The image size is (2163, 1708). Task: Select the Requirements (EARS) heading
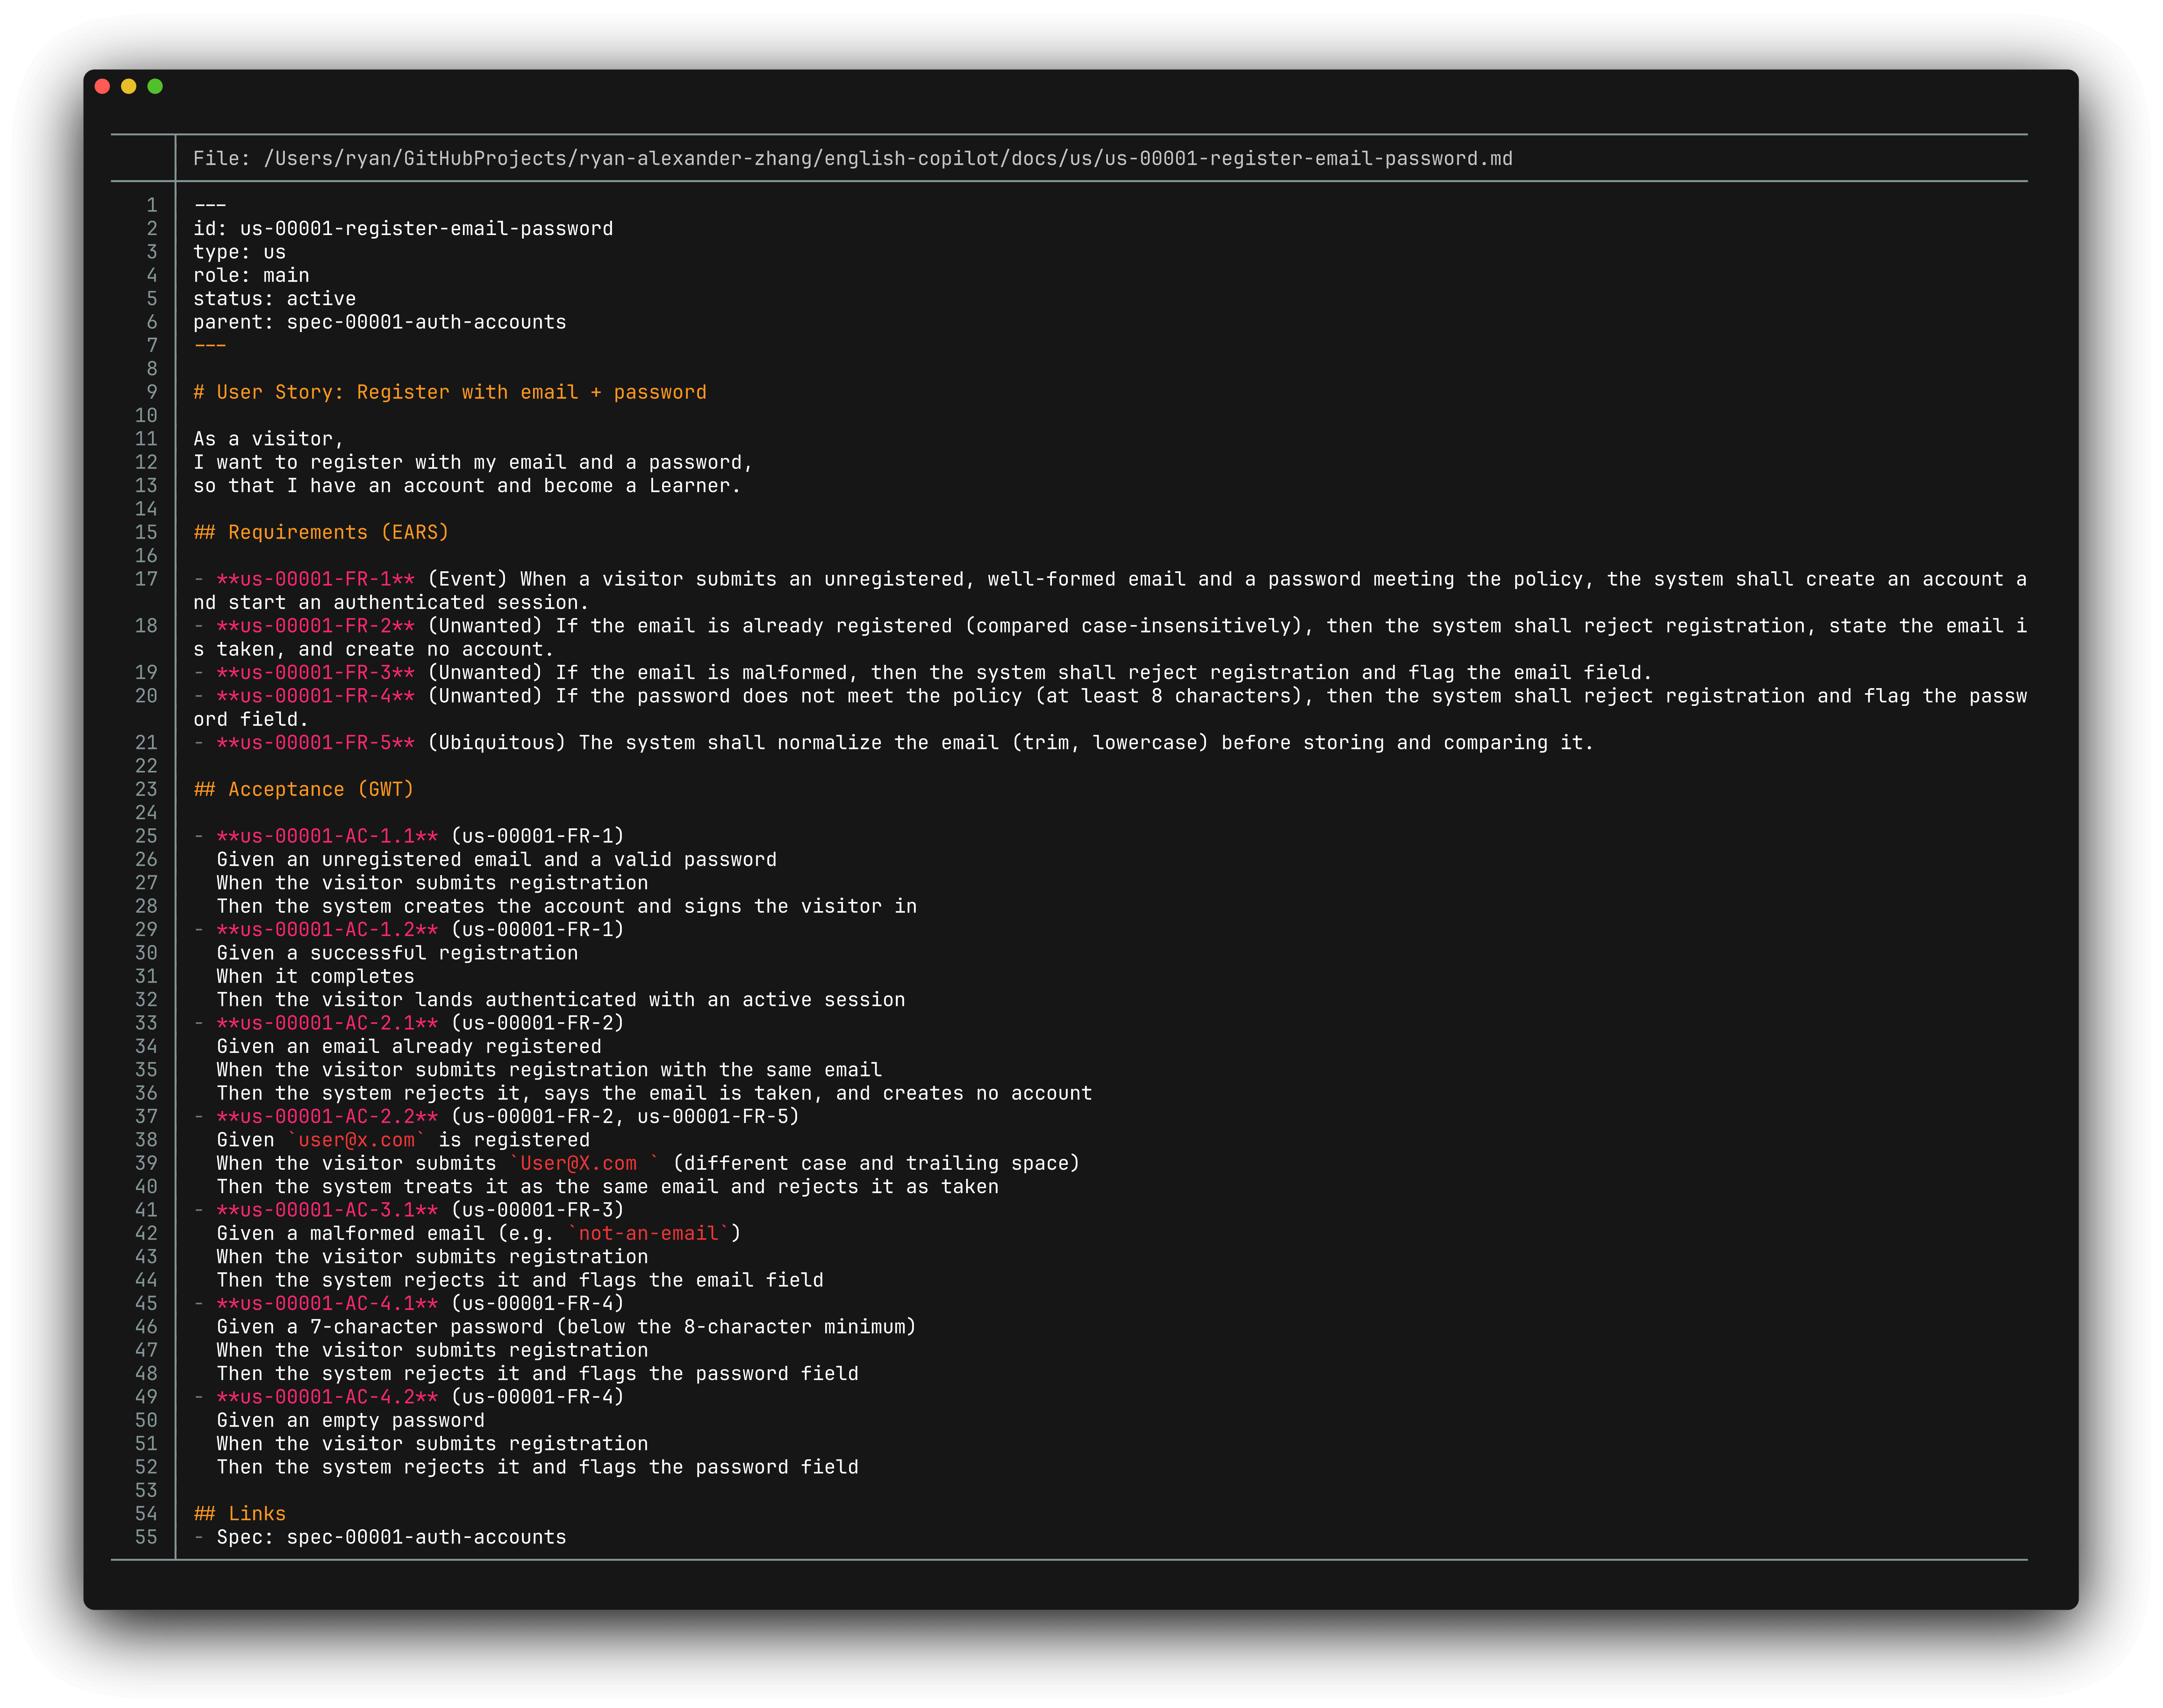coord(321,532)
